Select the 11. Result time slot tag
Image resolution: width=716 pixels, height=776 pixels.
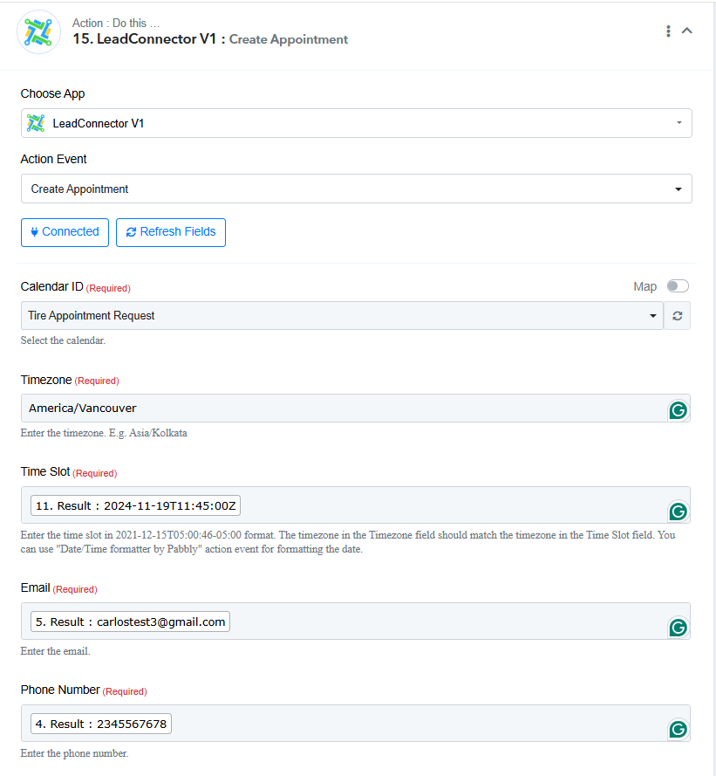pos(135,505)
